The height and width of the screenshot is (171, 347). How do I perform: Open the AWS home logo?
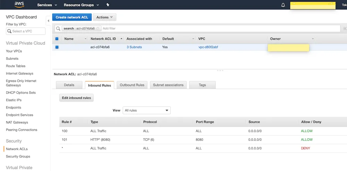coord(19,5)
